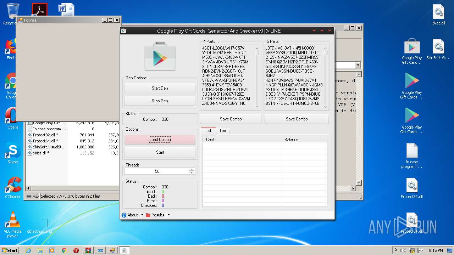The height and width of the screenshot is (255, 454).
Task: Click the comment pane scrollbar down arrow in the archive window
Action: pyautogui.click(x=359, y=182)
